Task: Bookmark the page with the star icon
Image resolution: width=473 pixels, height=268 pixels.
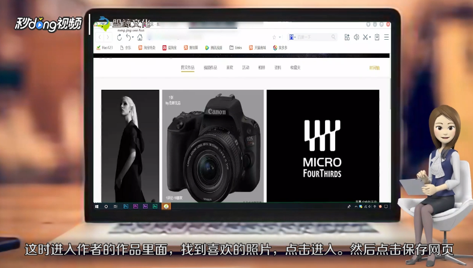Action: pyautogui.click(x=274, y=37)
